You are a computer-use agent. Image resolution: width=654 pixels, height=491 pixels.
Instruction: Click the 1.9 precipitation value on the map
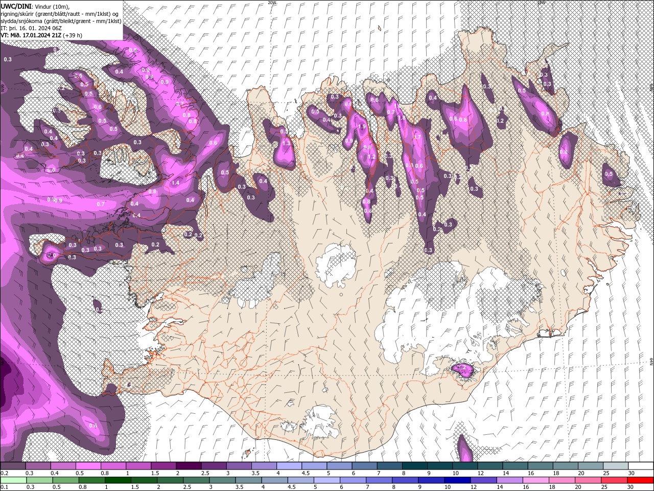(x=362, y=126)
